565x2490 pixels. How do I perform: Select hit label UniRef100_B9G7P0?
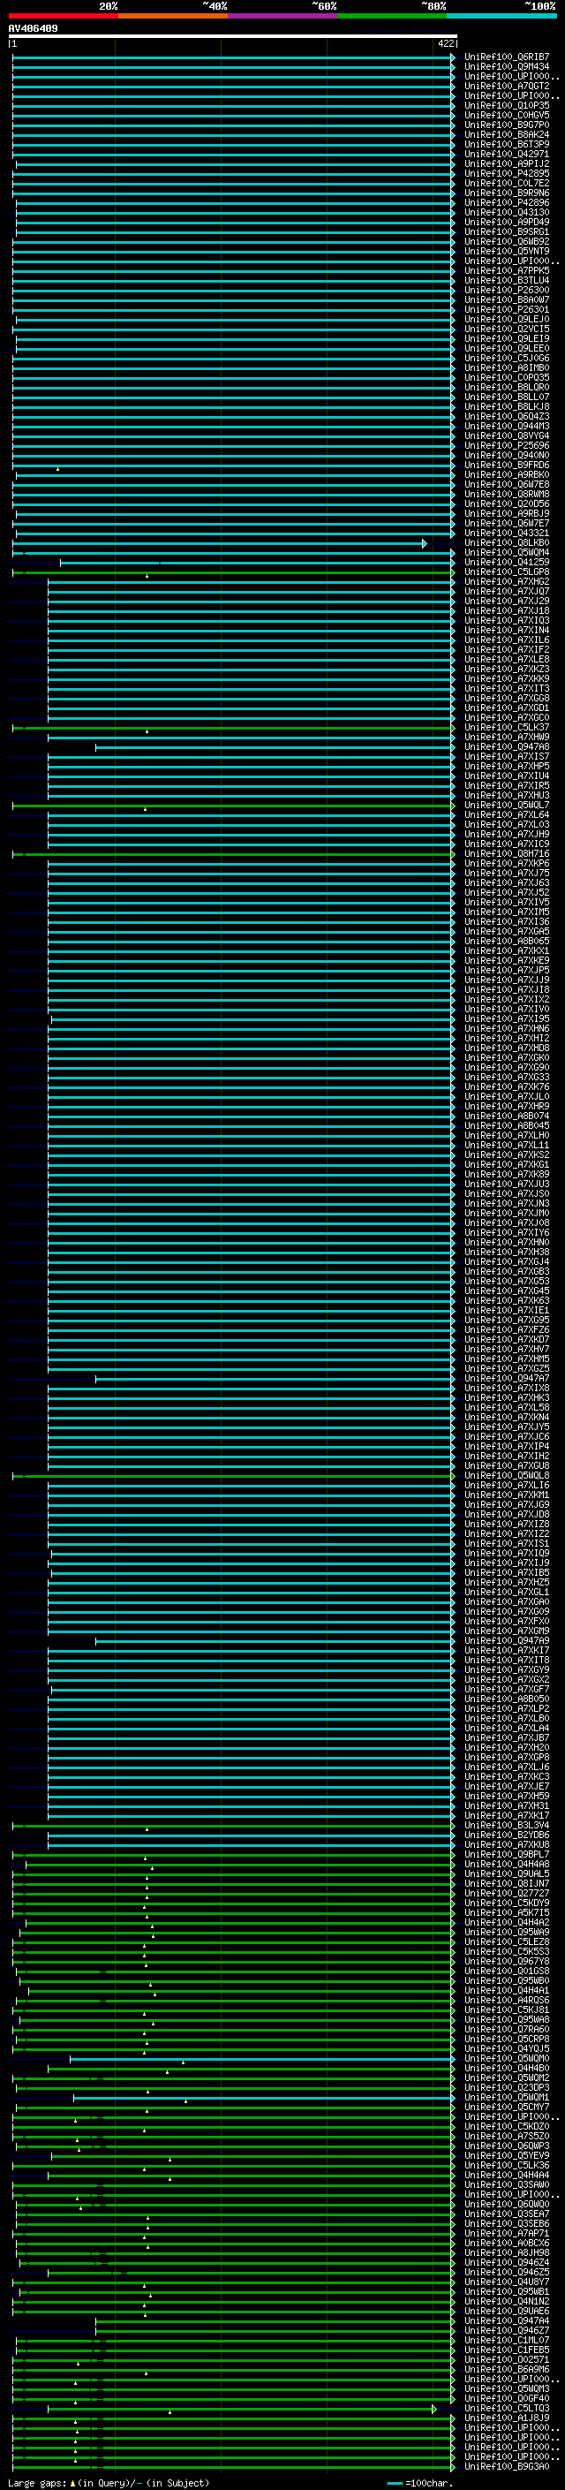507,125
